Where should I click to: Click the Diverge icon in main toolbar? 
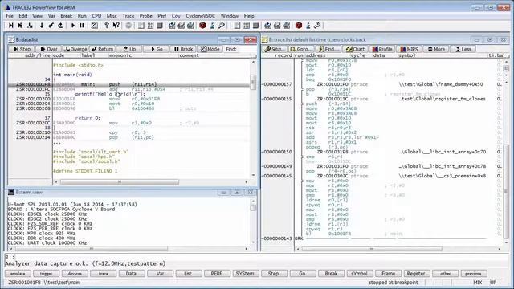(x=30, y=26)
